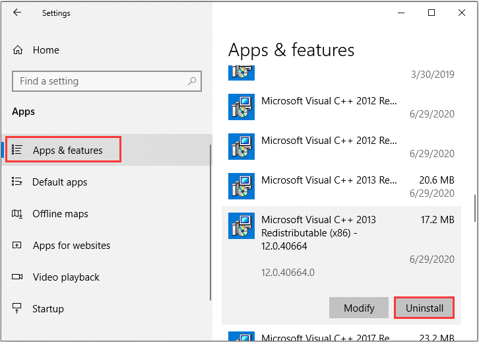Viewport: 479px width, 342px height.
Task: Click installer icon of entry dated 3/30/2019
Action: pyautogui.click(x=241, y=73)
